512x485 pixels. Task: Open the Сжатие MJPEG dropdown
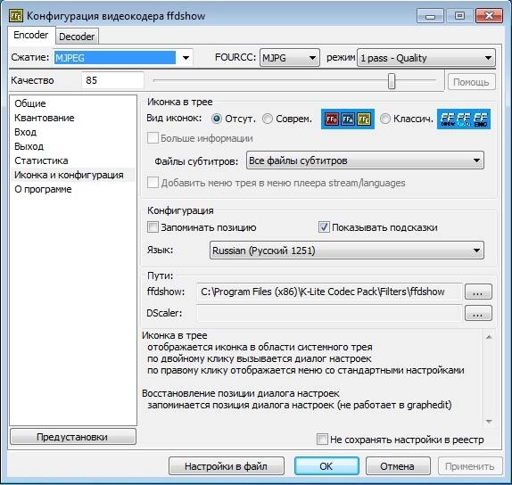[186, 58]
